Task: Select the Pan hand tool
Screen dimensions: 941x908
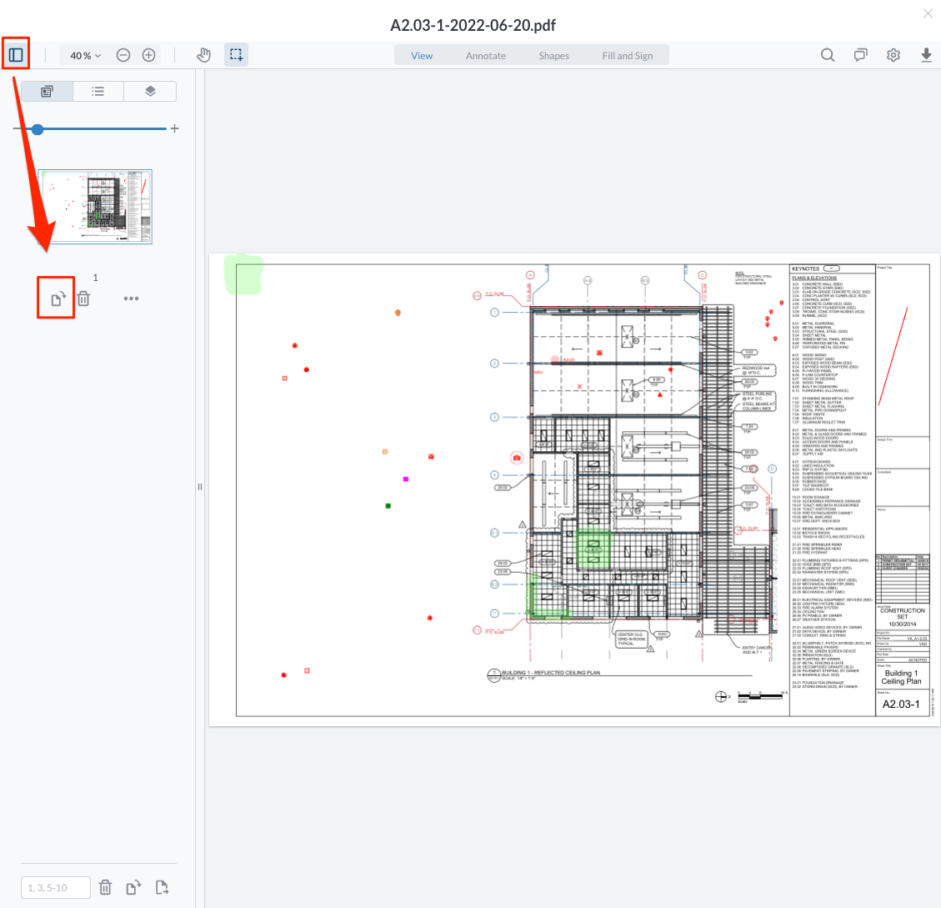Action: tap(204, 55)
